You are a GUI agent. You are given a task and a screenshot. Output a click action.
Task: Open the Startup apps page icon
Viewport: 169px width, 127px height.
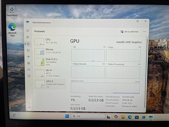[29, 57]
